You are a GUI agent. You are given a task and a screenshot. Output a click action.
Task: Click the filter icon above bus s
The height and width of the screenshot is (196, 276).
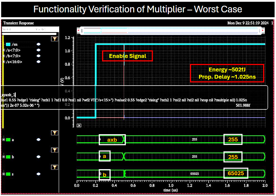tap(54, 167)
